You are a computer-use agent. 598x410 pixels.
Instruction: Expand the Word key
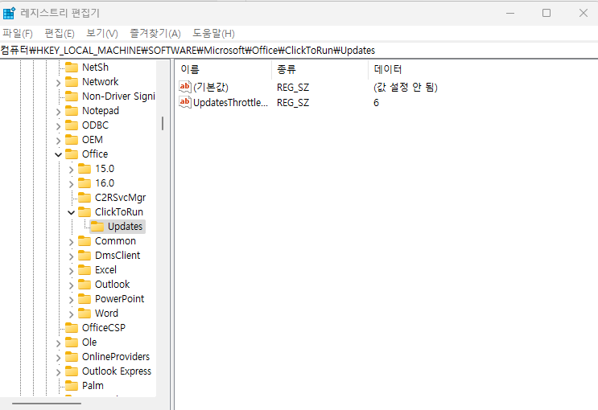tap(71, 314)
